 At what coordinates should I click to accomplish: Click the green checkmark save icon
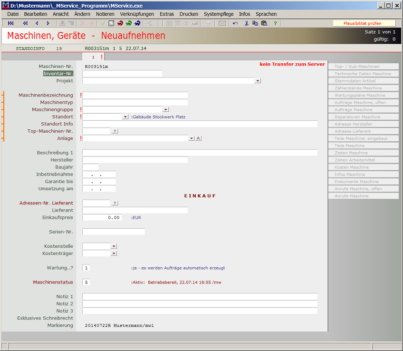coord(102,23)
